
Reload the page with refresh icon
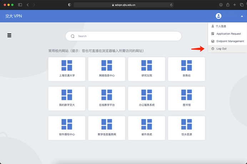click(171, 5)
